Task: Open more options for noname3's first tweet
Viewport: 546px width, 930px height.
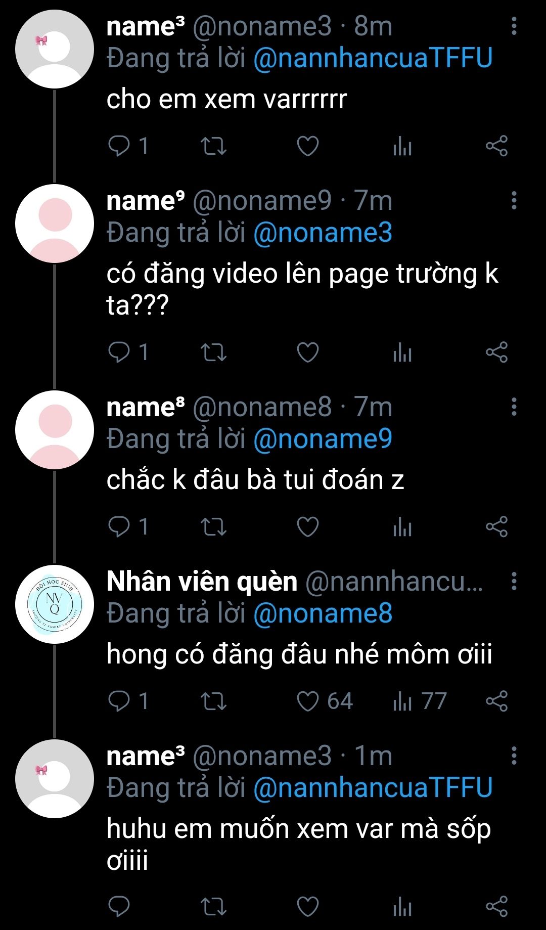Action: [514, 26]
